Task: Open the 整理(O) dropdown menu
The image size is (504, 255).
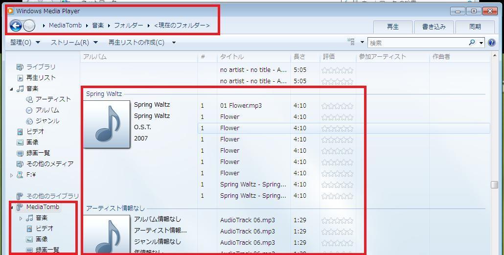Action: click(25, 43)
